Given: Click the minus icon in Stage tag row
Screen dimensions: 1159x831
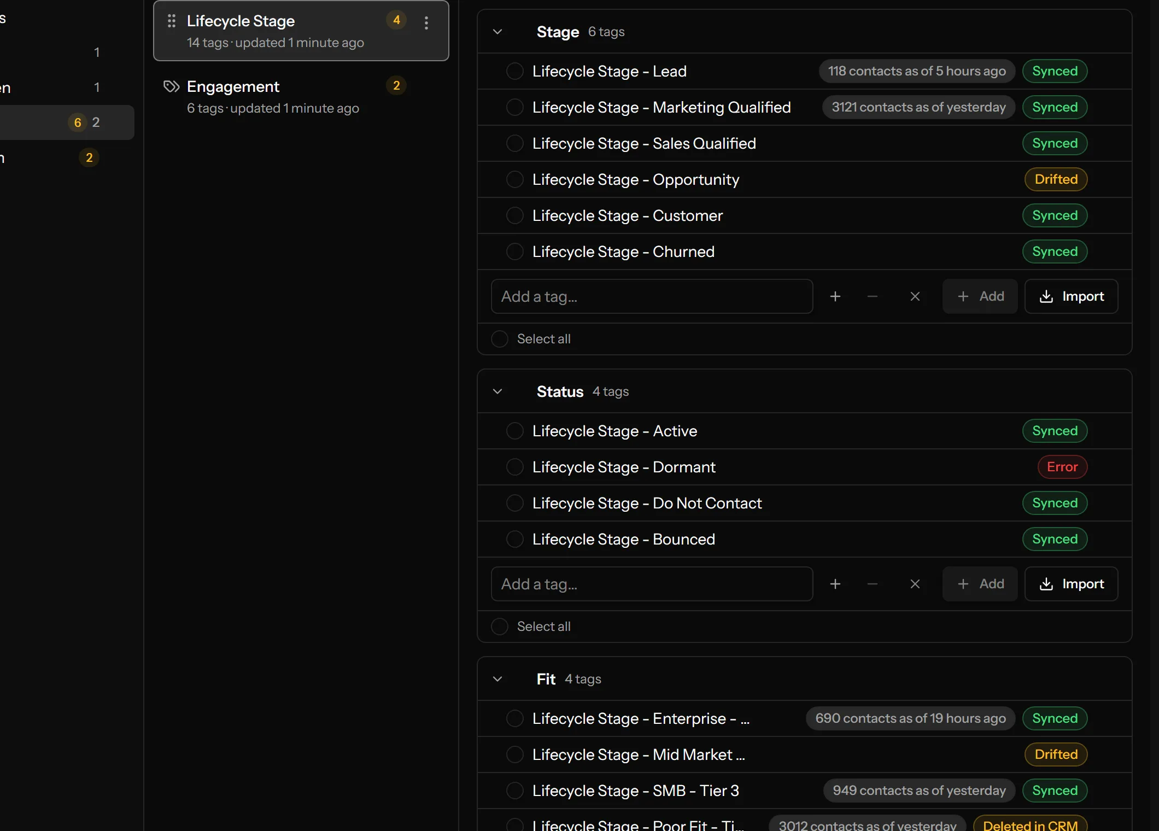Looking at the screenshot, I should [x=873, y=296].
